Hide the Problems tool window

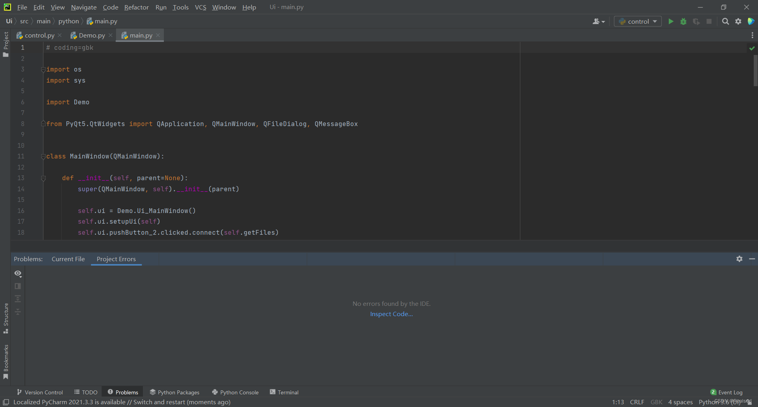(752, 259)
